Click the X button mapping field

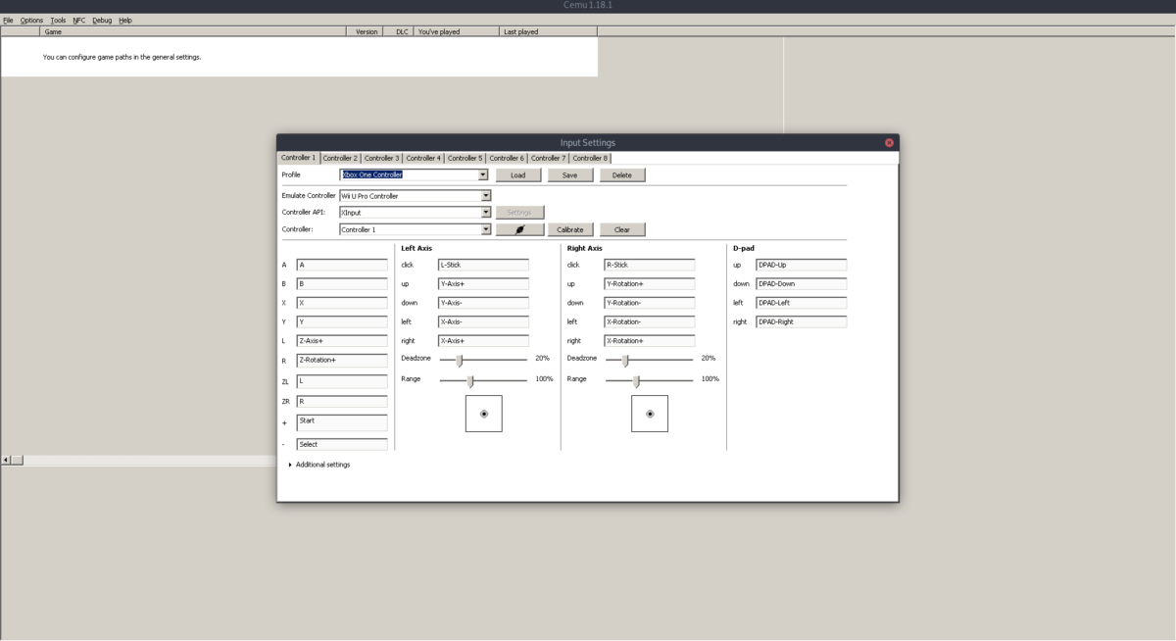[x=342, y=303]
